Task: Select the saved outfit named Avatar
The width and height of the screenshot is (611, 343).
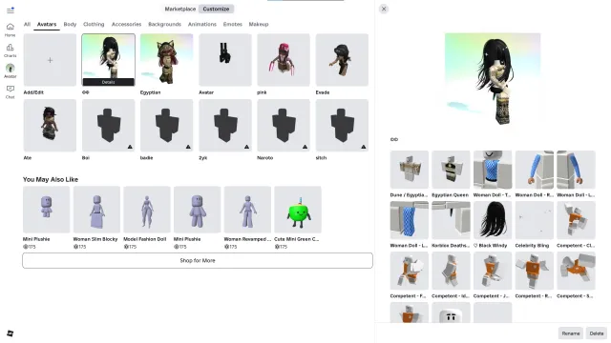Action: click(225, 60)
